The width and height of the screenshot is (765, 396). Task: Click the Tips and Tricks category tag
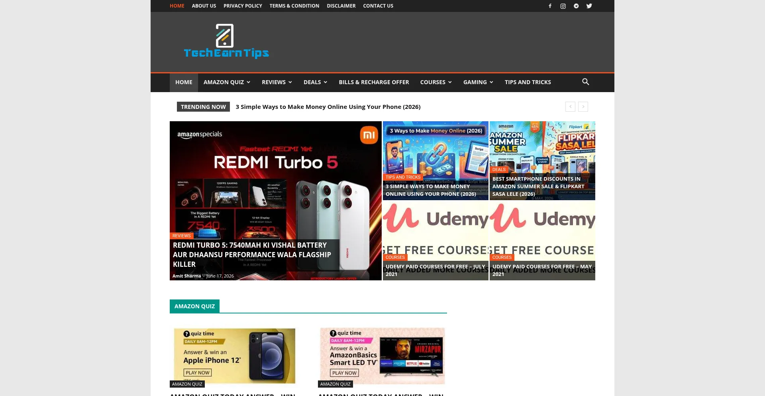pos(403,177)
